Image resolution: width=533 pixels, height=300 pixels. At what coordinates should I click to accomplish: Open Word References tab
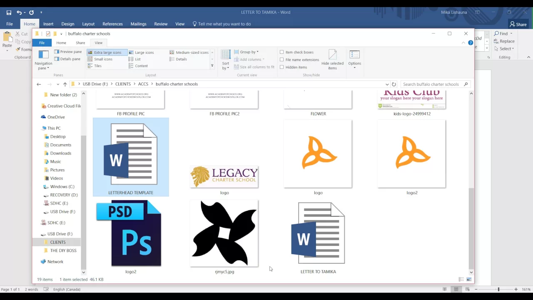112,24
